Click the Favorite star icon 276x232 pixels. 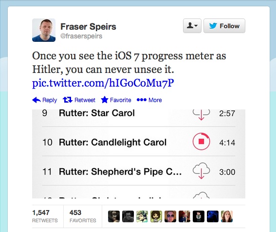click(x=105, y=100)
